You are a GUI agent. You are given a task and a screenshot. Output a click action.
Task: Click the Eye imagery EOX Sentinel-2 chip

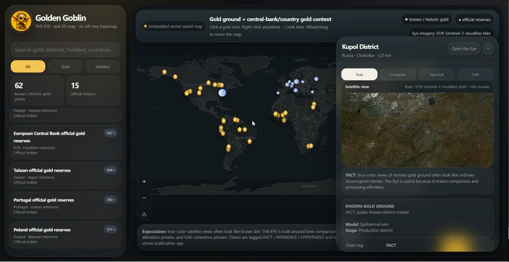click(x=451, y=33)
